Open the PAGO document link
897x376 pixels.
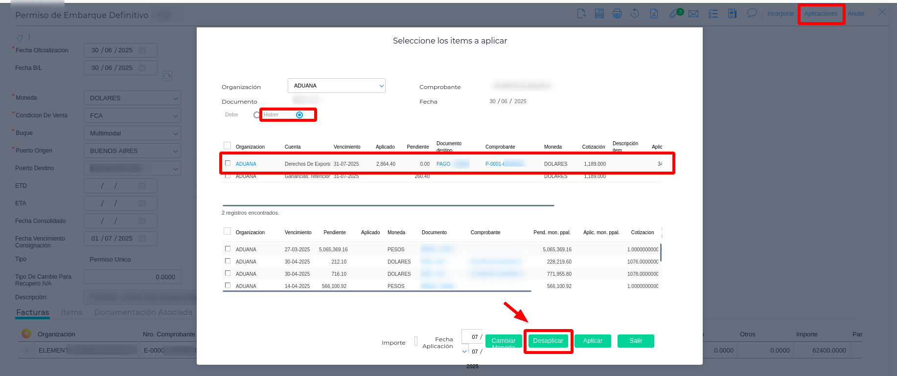tap(443, 164)
